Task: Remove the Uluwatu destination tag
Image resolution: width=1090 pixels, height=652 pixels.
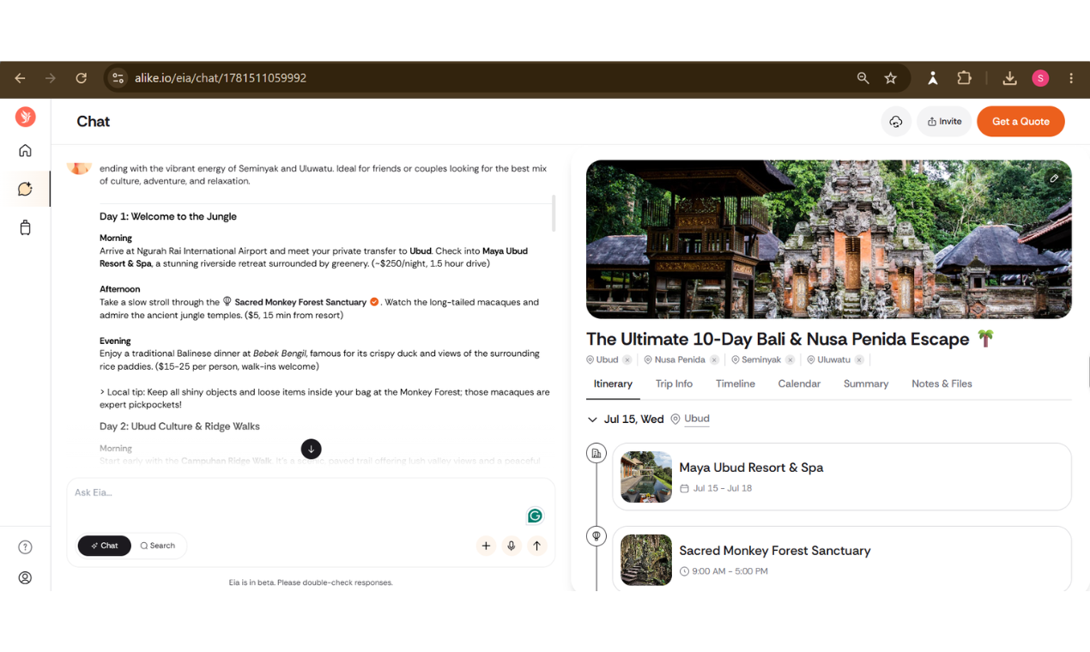Action: (x=859, y=360)
